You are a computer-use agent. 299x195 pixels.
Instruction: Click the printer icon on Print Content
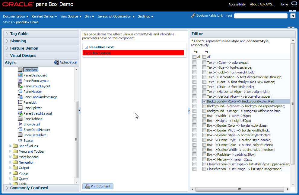point(87,186)
